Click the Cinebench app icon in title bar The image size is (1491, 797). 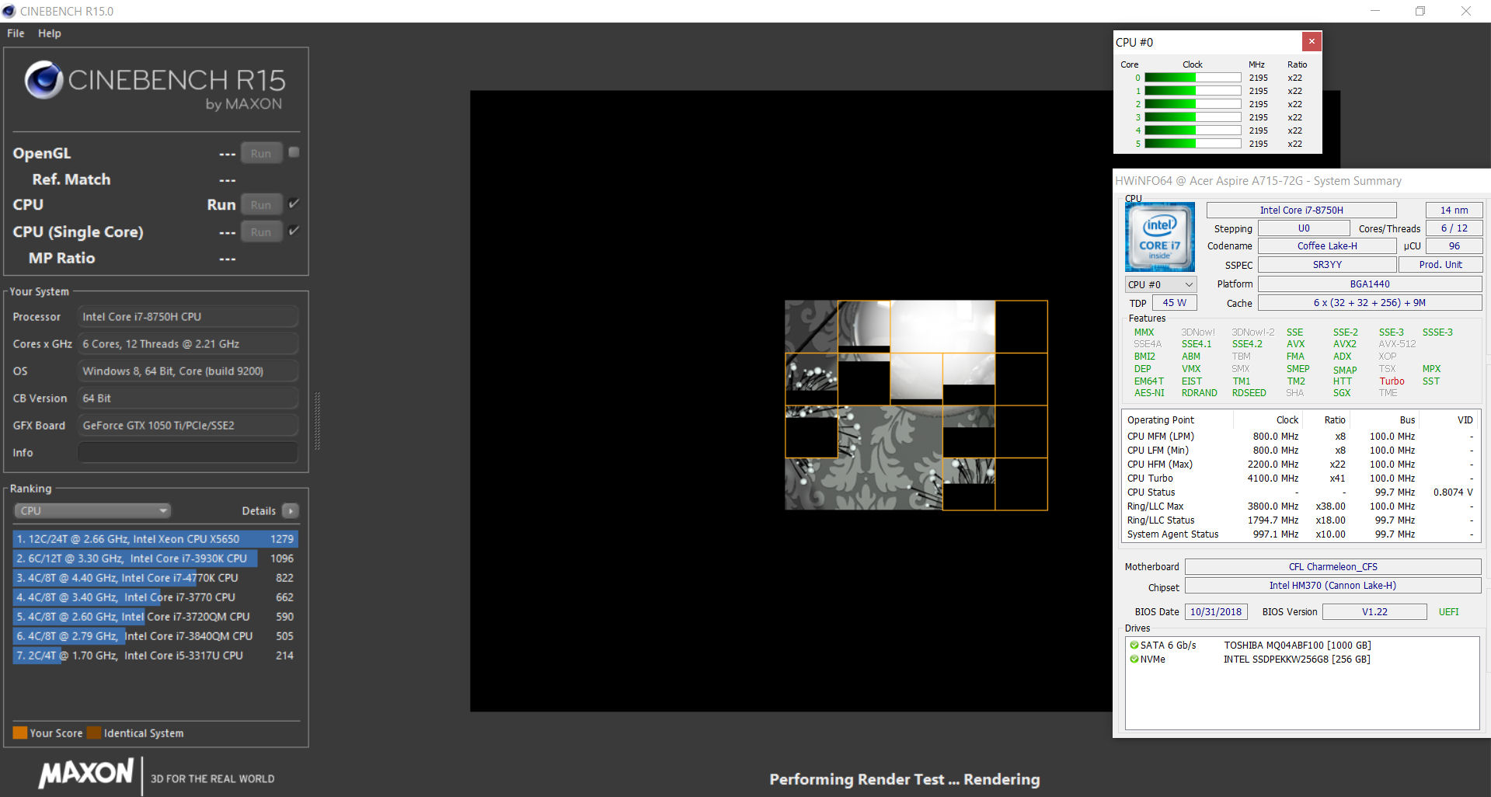(x=9, y=11)
